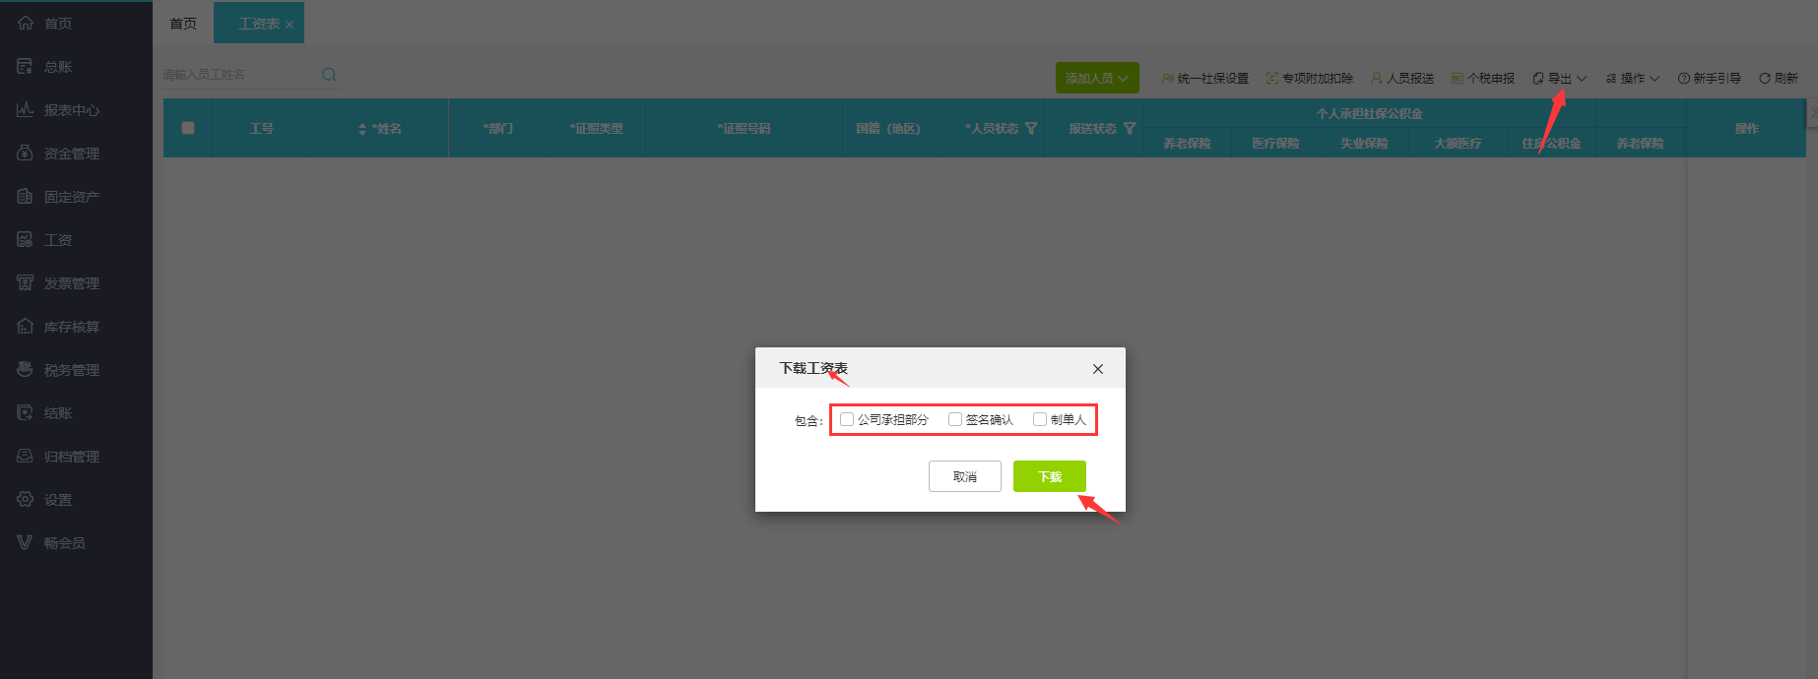Image resolution: width=1818 pixels, height=679 pixels.
Task: Close the 下载工资表 dialog
Action: click(1098, 369)
